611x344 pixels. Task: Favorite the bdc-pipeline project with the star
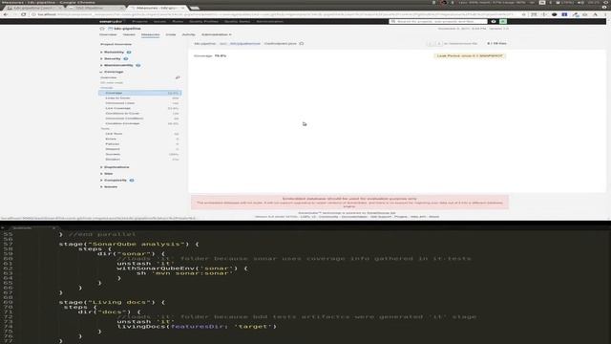click(102, 29)
